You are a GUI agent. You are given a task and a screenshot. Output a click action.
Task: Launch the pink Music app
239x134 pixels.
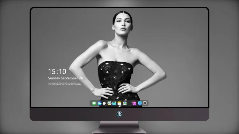click(134, 103)
